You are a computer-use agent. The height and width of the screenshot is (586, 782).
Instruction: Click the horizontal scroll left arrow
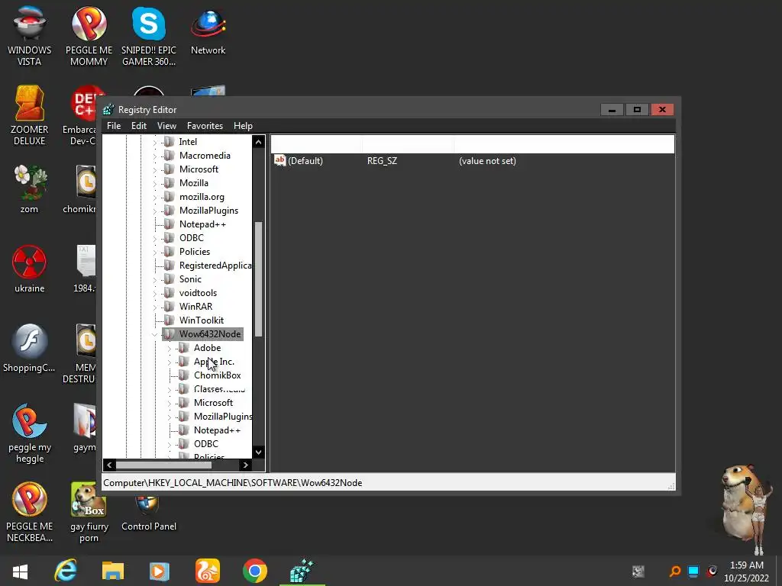109,465
